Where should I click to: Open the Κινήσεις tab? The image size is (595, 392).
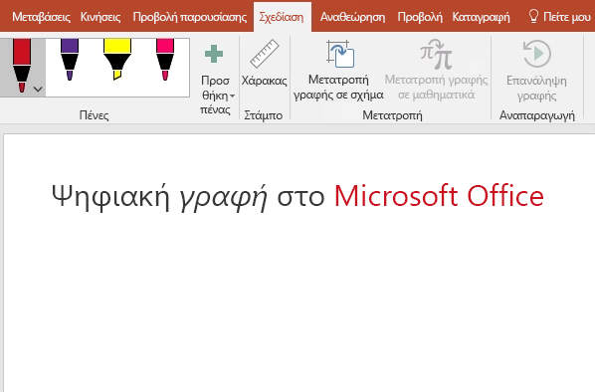100,17
